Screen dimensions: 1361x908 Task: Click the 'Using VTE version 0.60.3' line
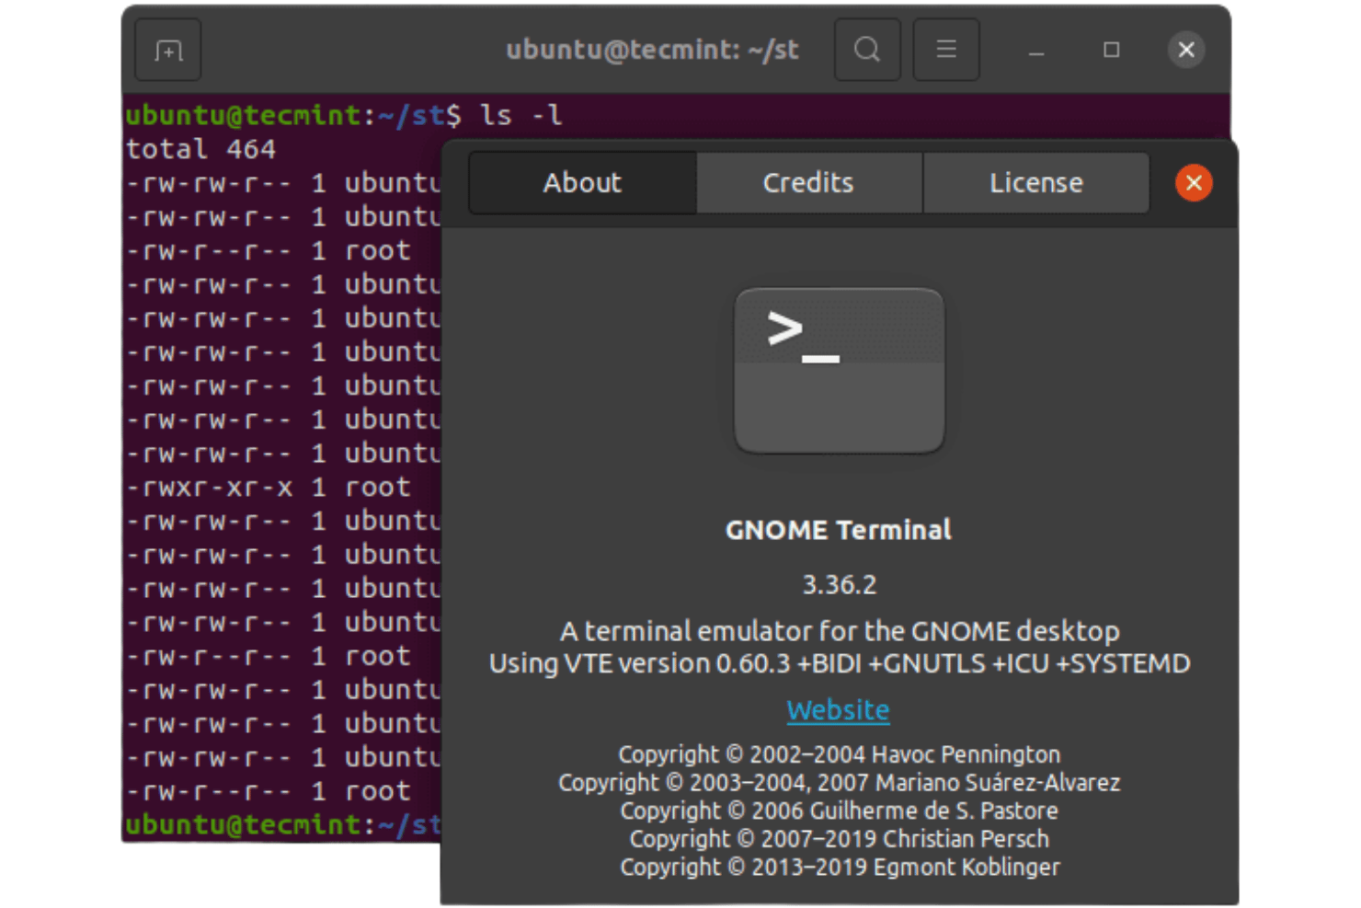(840, 663)
